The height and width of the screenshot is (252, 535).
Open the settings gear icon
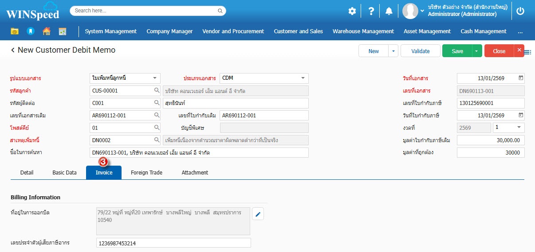point(352,11)
